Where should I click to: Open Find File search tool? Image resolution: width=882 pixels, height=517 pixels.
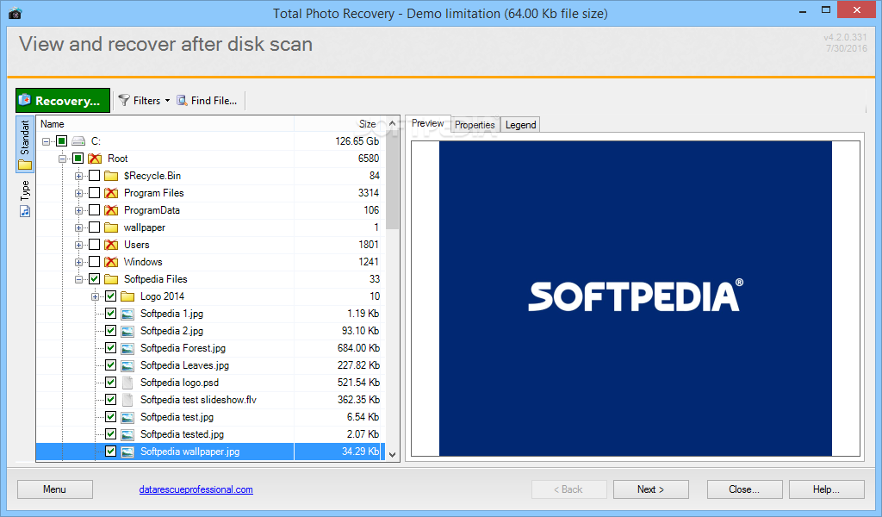207,101
